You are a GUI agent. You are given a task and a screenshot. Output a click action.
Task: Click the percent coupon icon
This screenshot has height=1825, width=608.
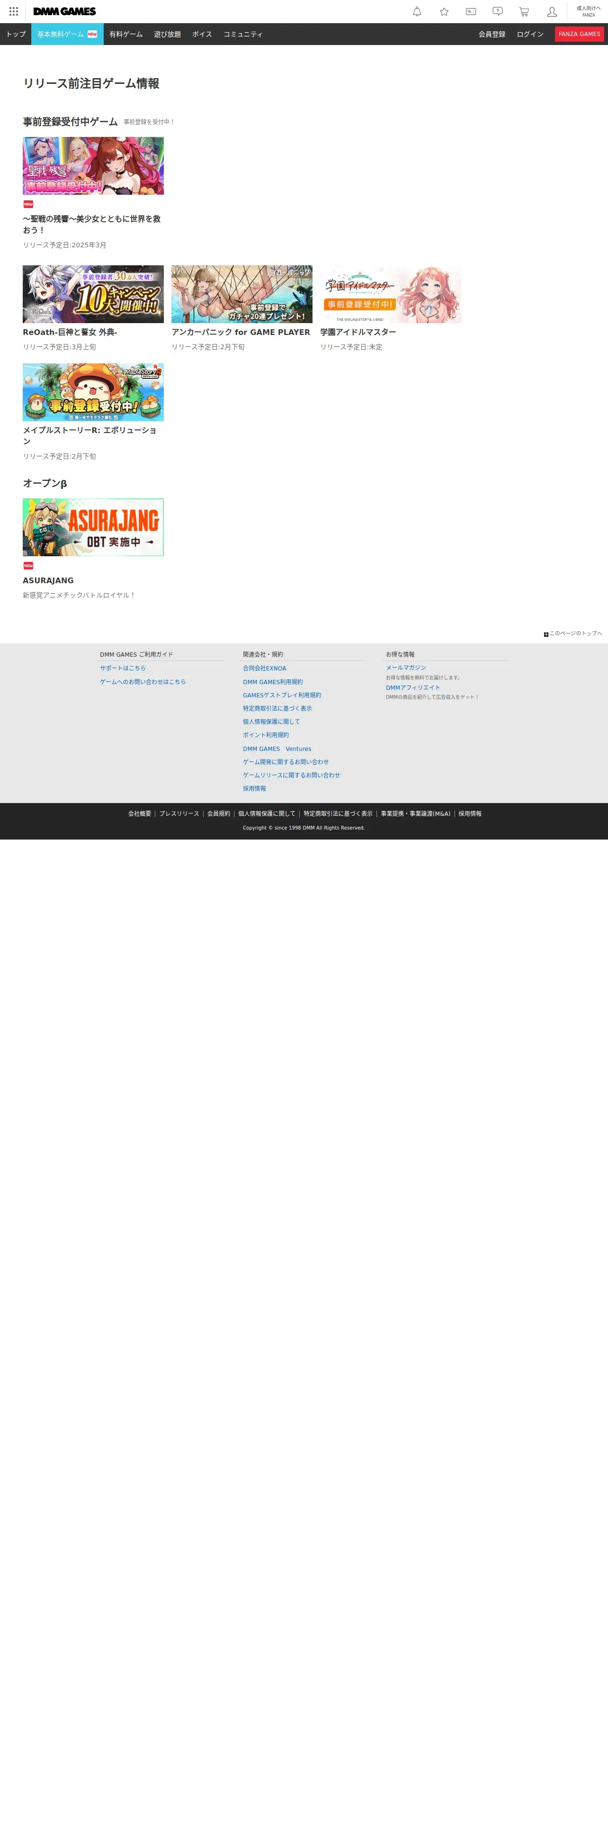click(471, 11)
